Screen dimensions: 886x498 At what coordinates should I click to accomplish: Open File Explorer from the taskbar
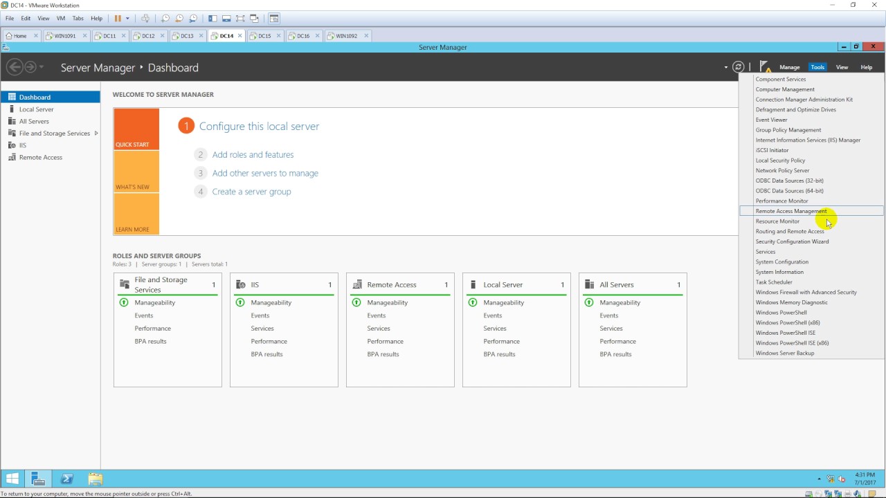[96, 479]
